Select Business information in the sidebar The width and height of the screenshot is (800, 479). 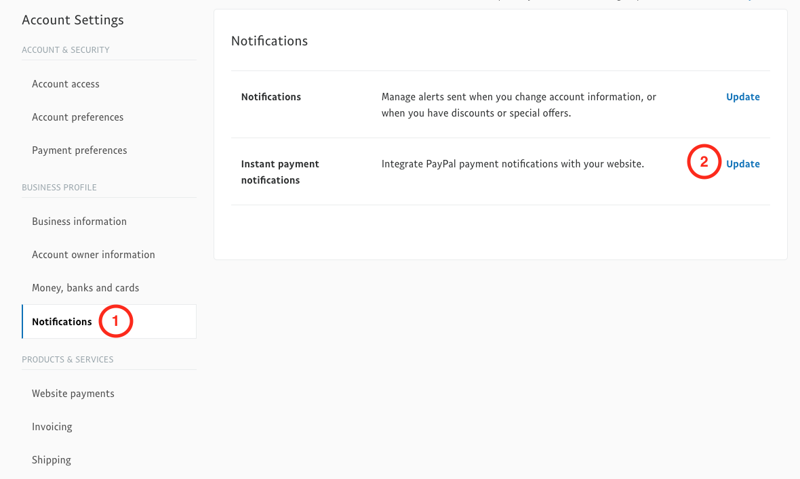79,222
